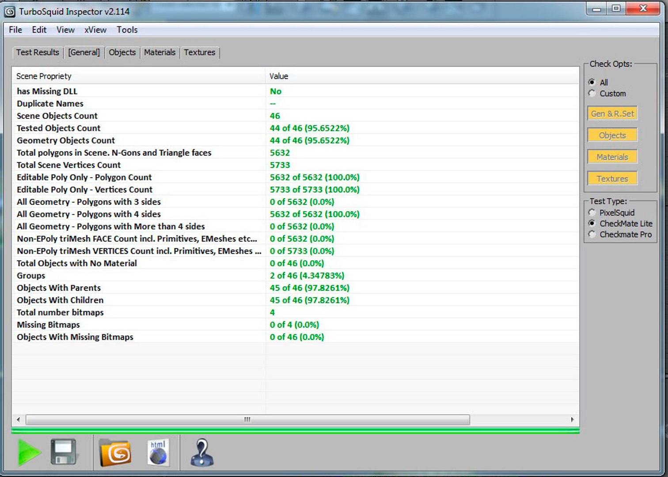Open help with the question mark icon

(x=202, y=452)
